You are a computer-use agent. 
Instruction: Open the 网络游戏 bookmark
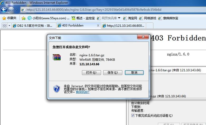[x=148, y=18]
